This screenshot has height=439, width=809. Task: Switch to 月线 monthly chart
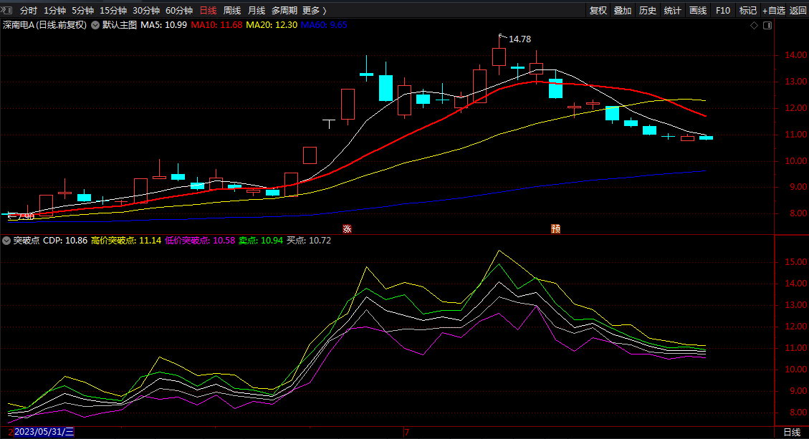tap(257, 10)
